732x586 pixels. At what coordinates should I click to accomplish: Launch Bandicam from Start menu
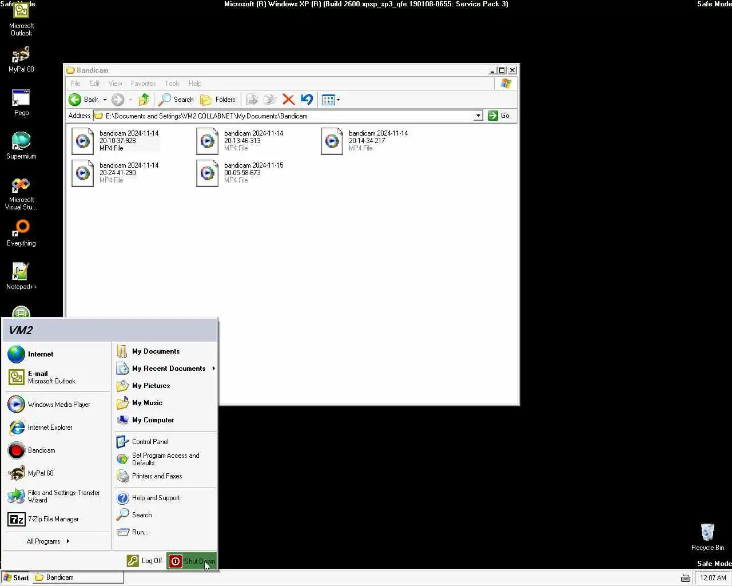click(x=57, y=450)
